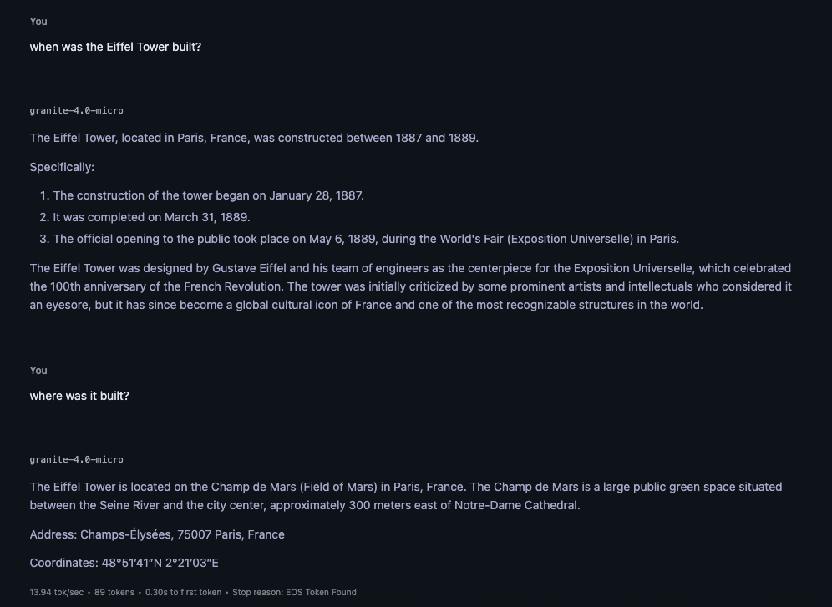Click the second "You" sender label
This screenshot has height=607, width=832.
[x=38, y=370]
